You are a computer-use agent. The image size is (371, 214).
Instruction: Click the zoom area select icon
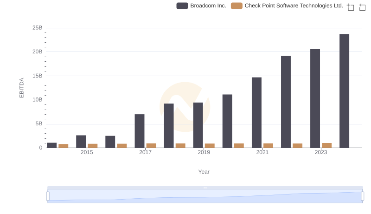pos(351,7)
